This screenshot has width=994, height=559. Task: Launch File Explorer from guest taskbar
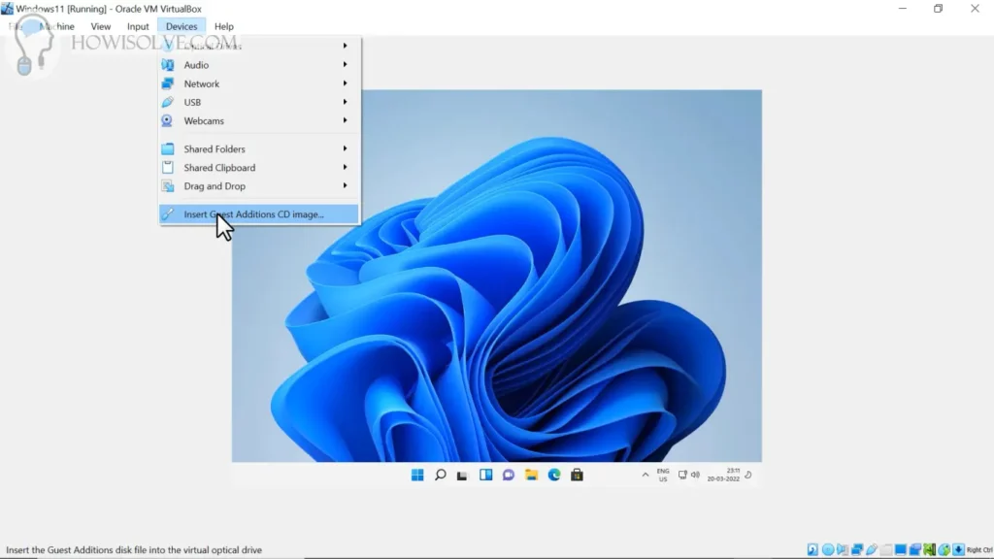click(x=531, y=475)
